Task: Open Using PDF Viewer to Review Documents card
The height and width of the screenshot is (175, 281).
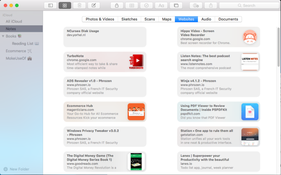Action: pos(219,112)
